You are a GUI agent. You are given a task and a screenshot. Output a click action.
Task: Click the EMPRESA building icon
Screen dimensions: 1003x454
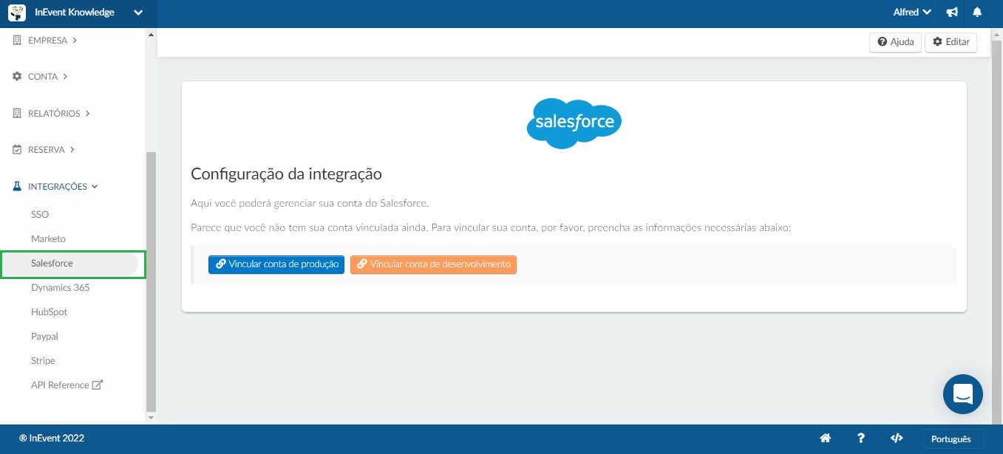point(18,41)
